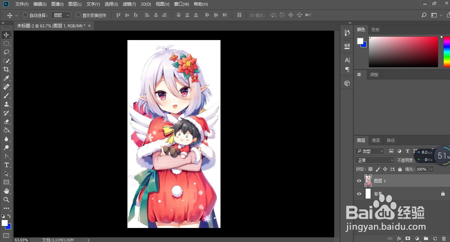Screen dimensions: 450x242
Task: Select the Clone Stamp tool
Action: tap(6, 104)
